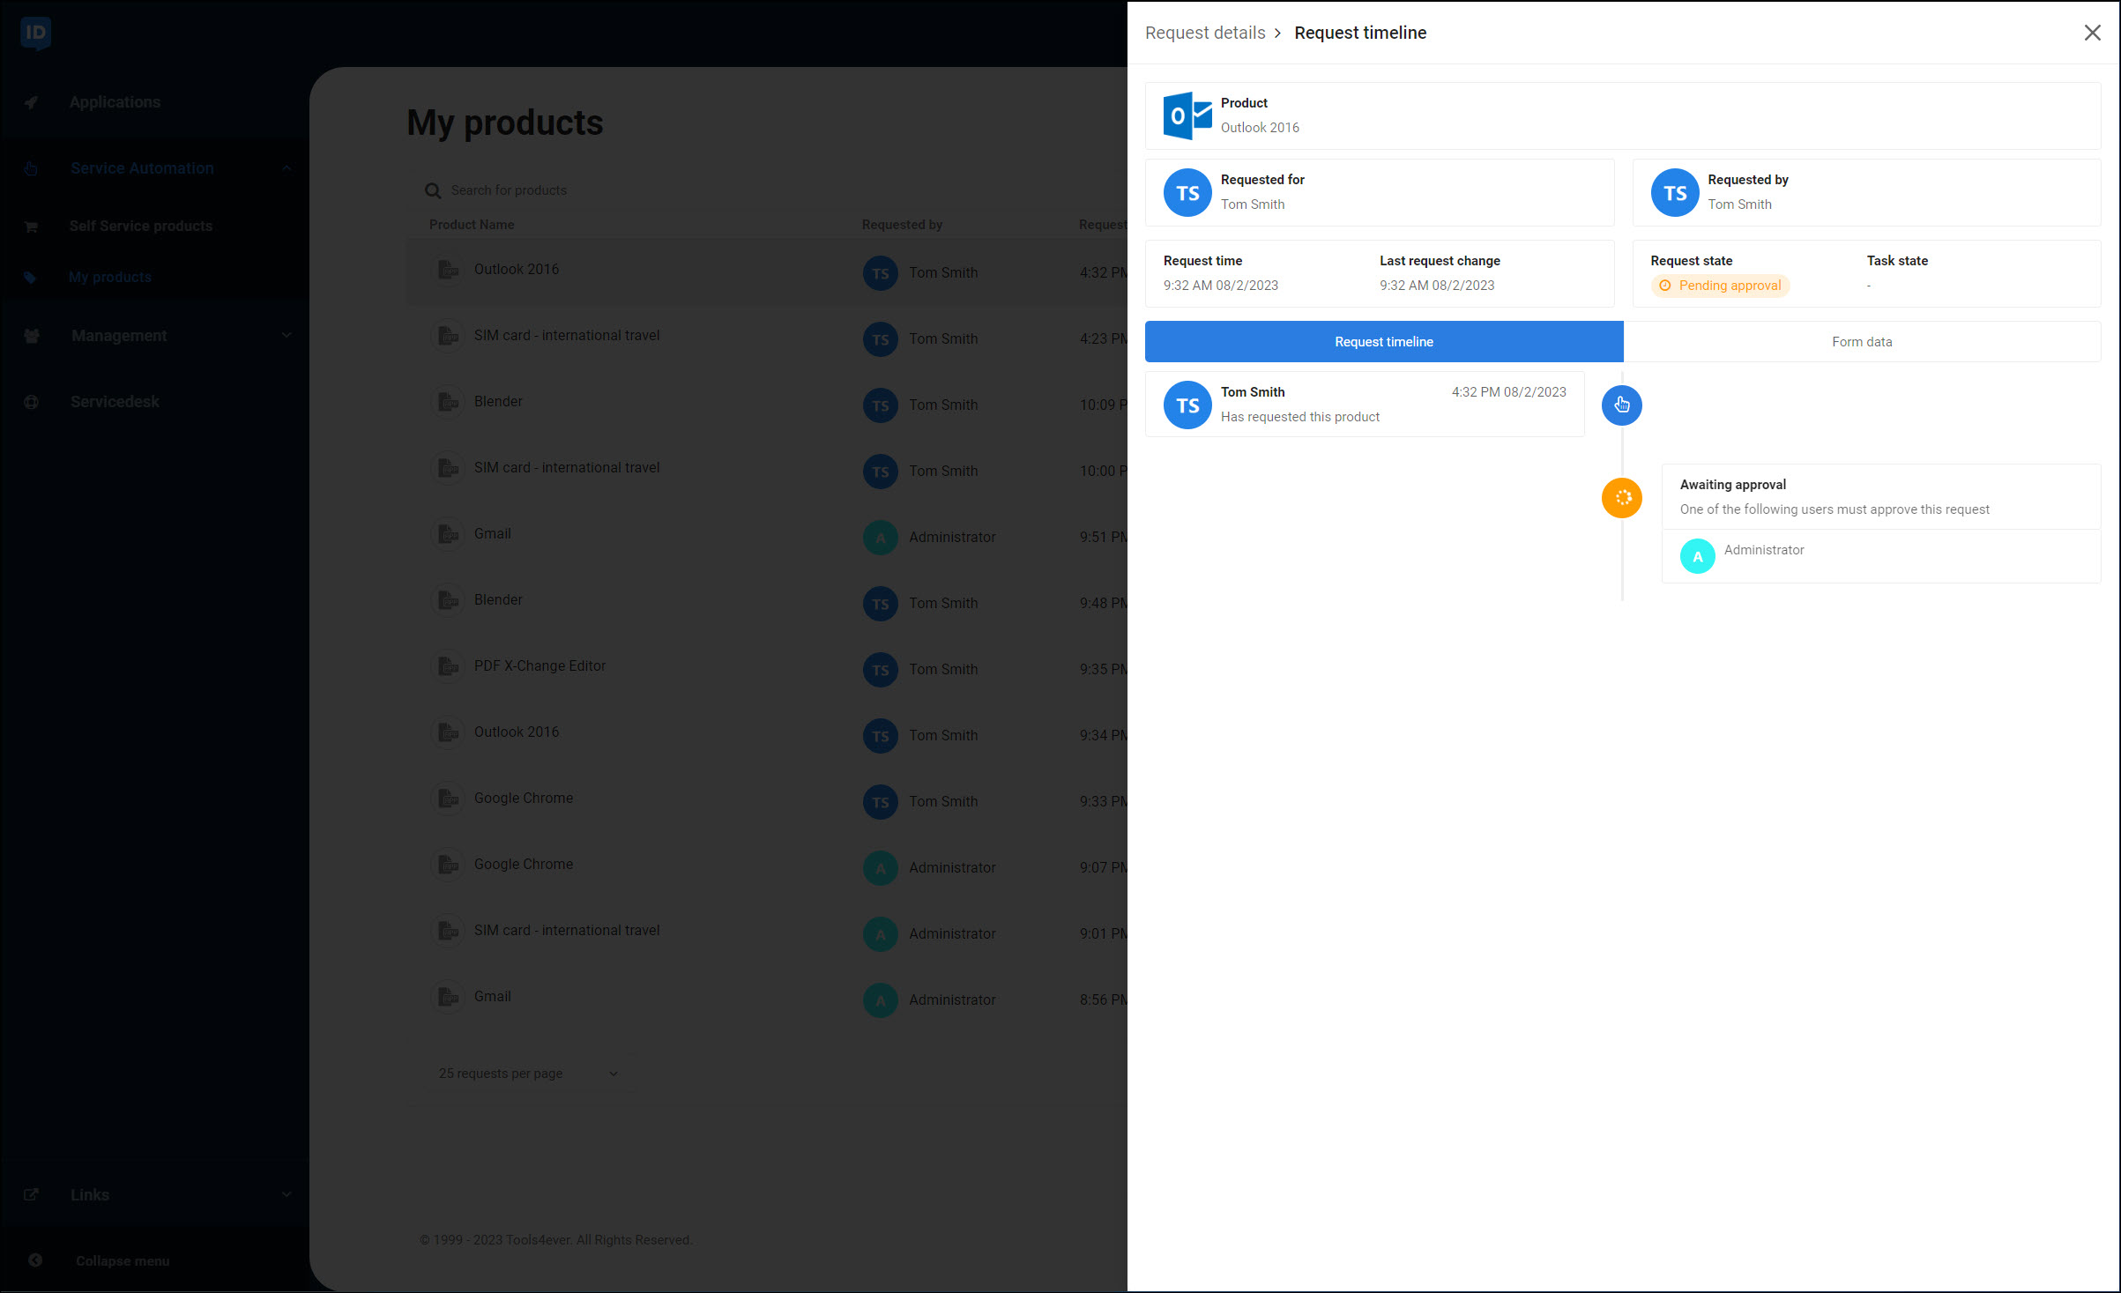Click the Request timeline button

[1383, 341]
